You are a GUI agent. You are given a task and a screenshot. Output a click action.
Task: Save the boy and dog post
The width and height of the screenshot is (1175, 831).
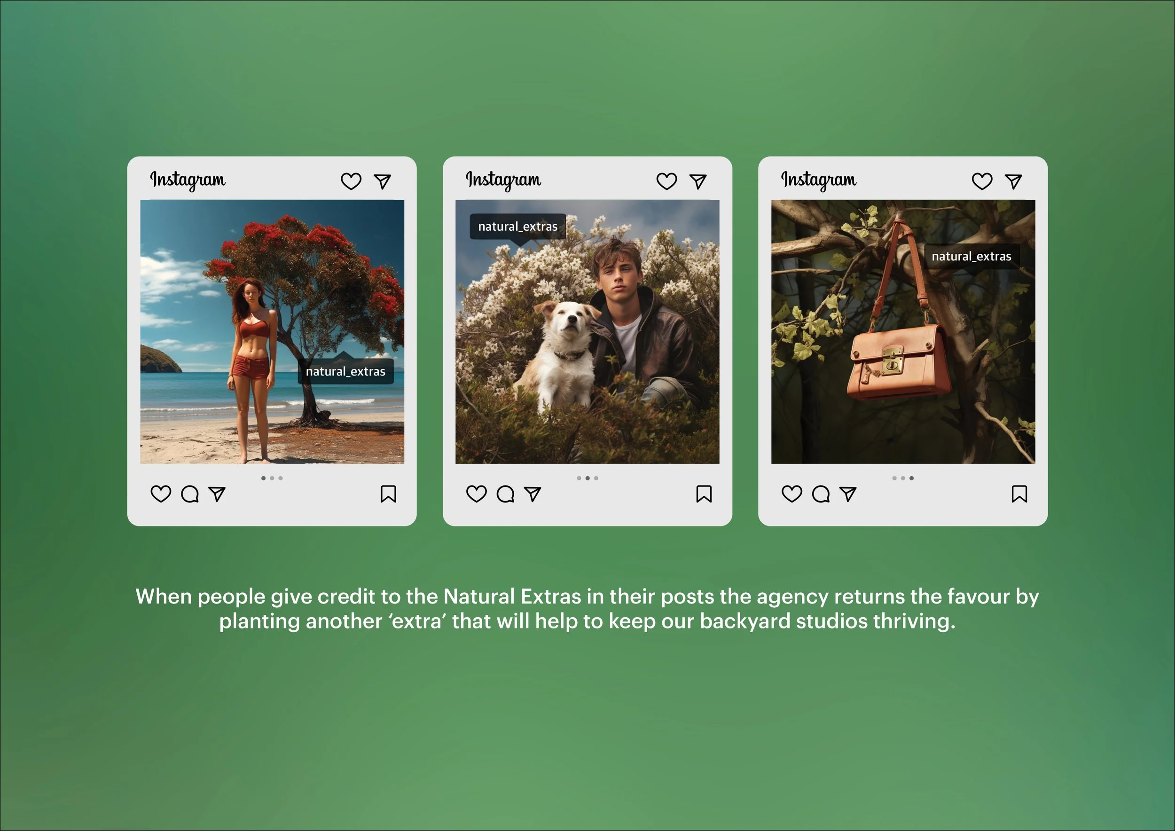[704, 494]
